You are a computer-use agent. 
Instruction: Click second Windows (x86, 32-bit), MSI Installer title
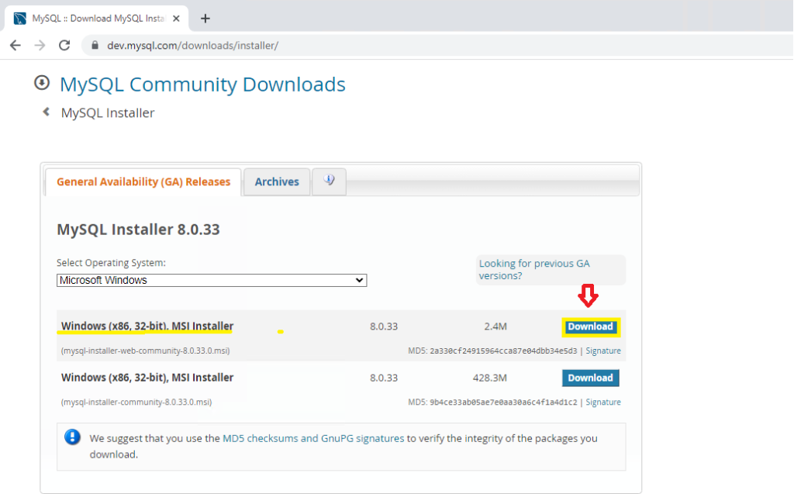click(x=147, y=378)
